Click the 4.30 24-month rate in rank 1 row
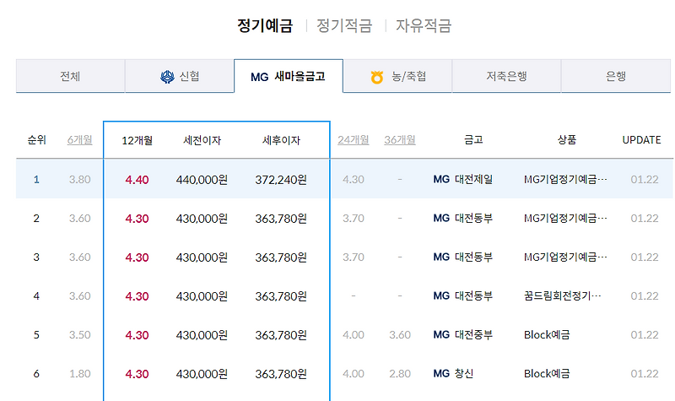The width and height of the screenshot is (675, 401). click(x=353, y=179)
